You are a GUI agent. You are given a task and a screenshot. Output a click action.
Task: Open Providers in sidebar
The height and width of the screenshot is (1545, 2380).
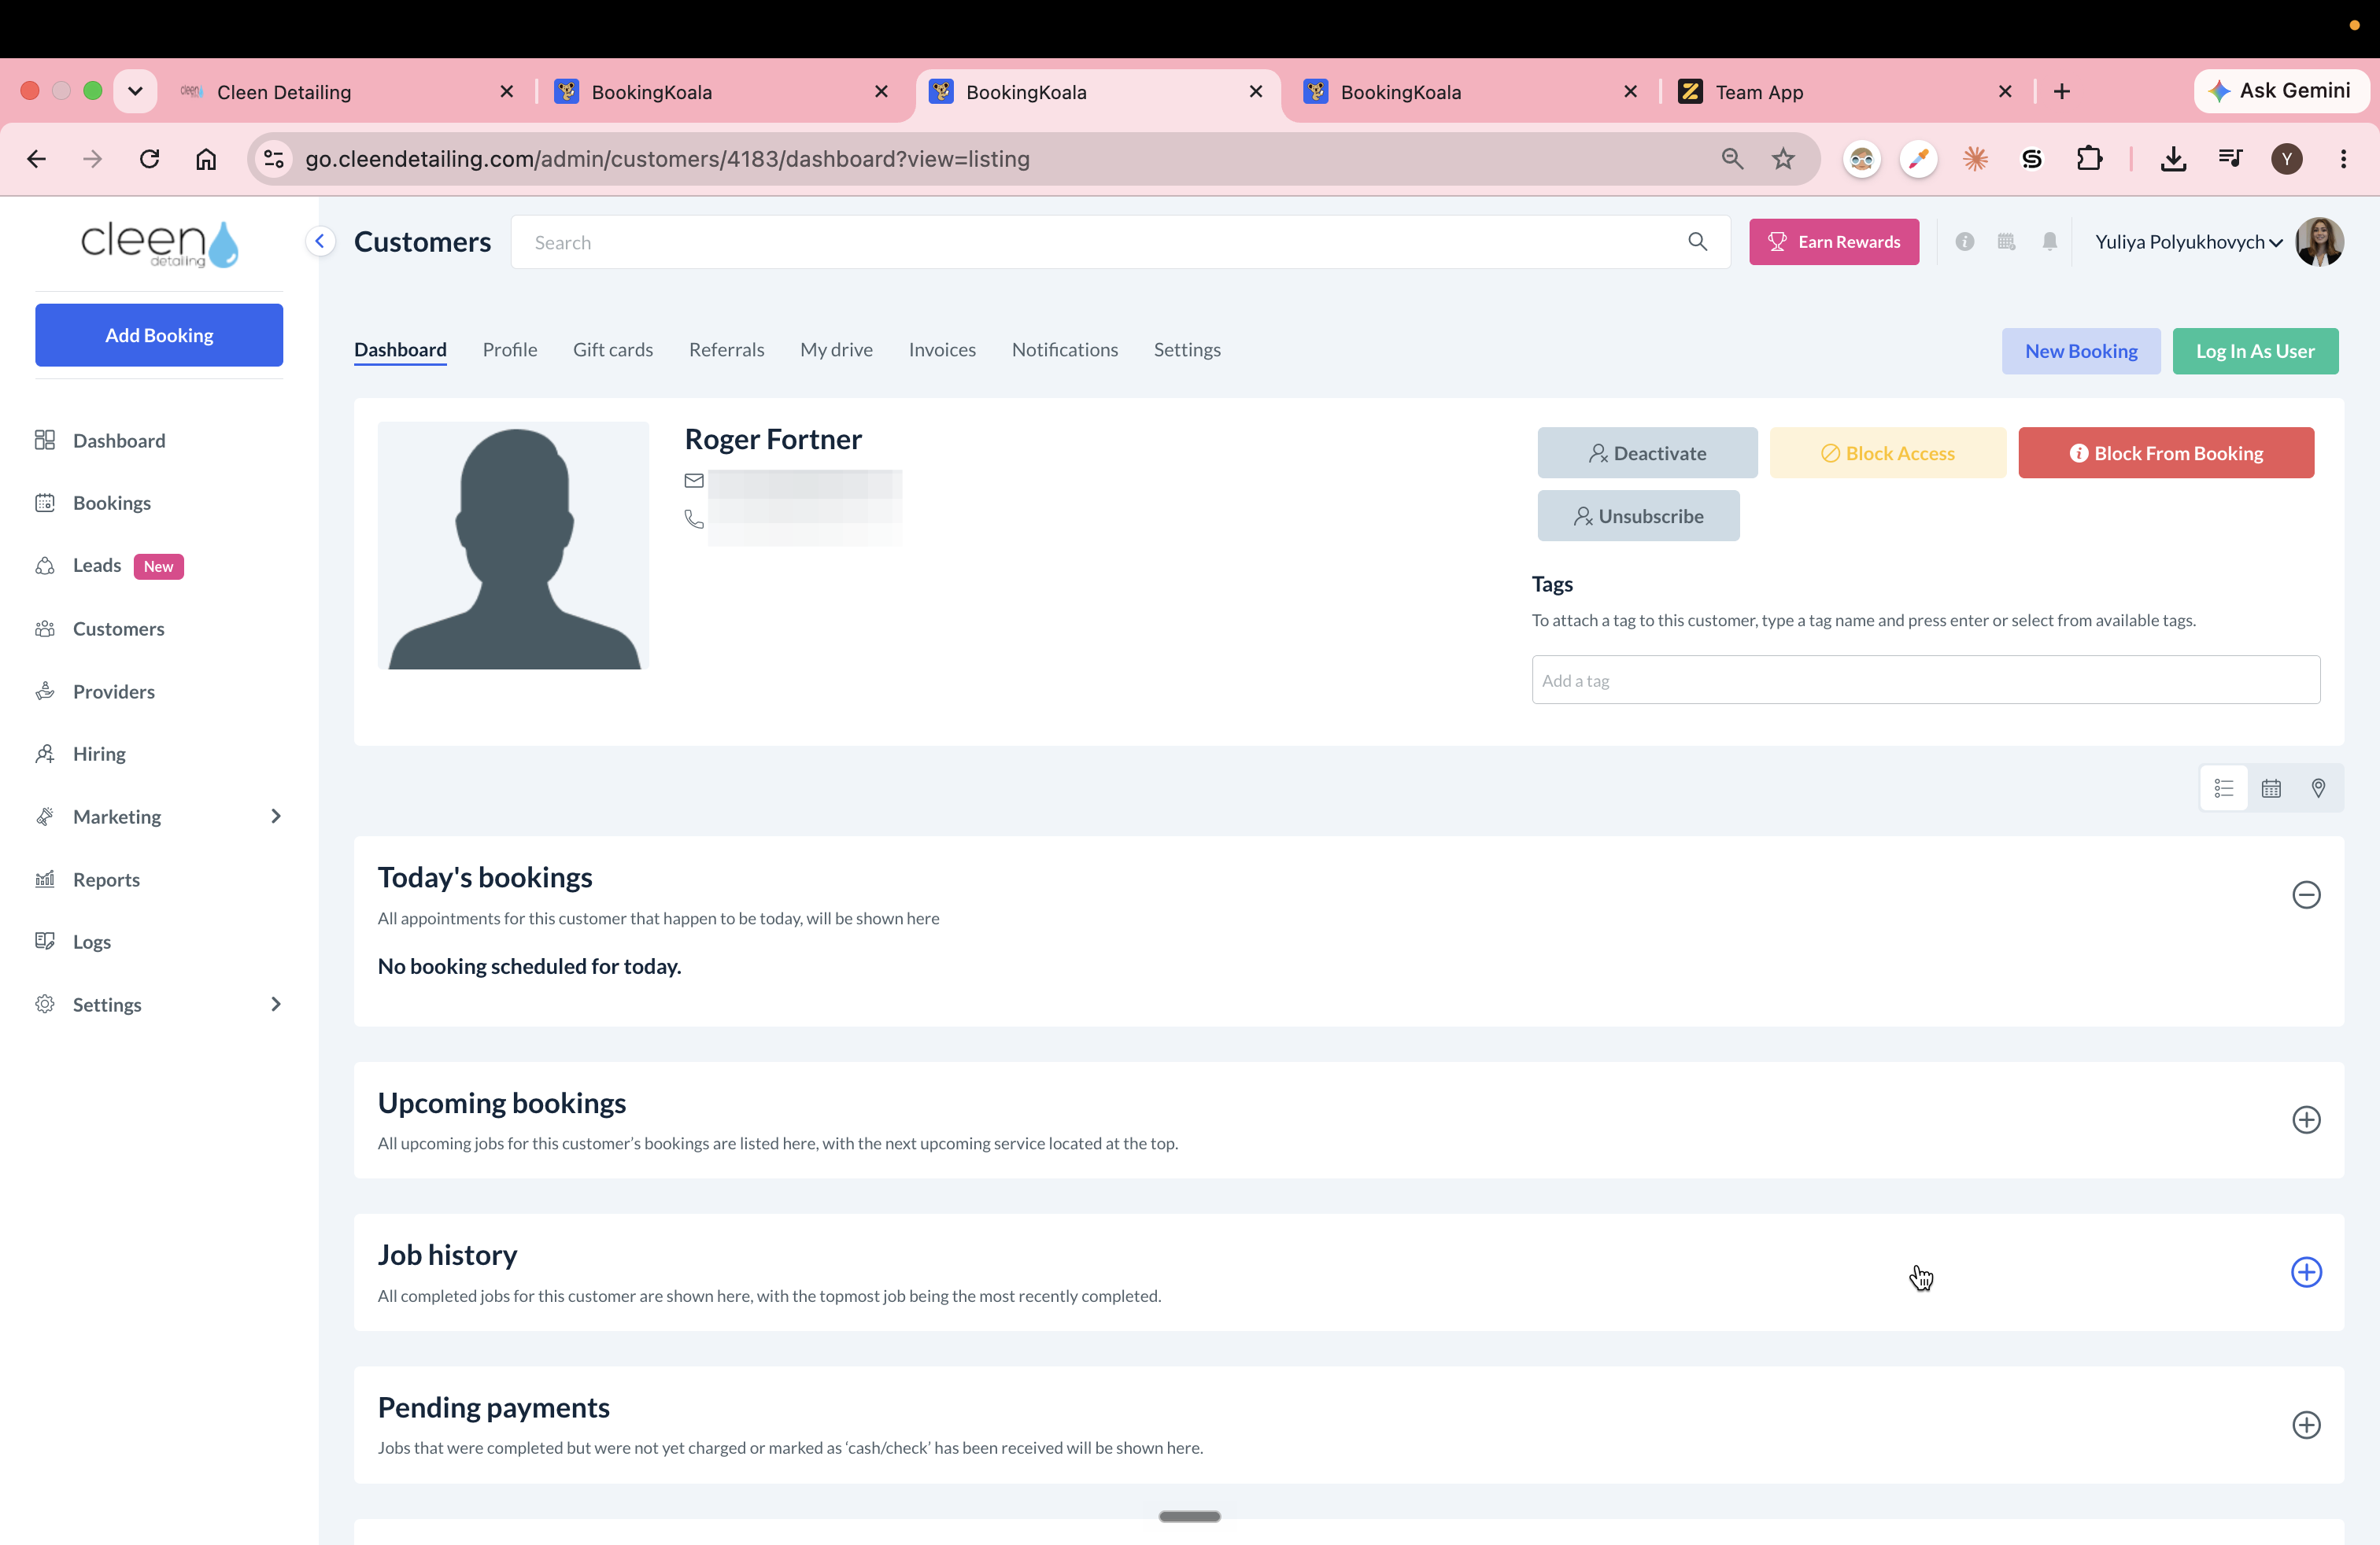click(113, 691)
